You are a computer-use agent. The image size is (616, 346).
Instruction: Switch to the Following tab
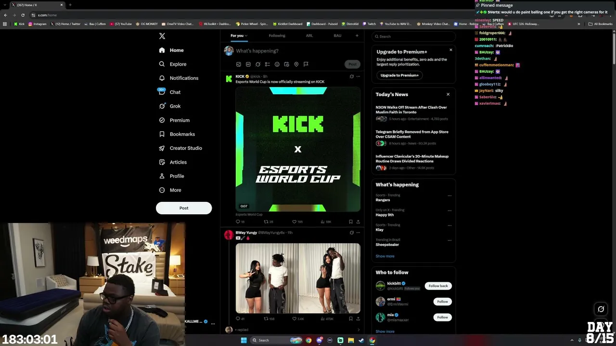[x=277, y=36]
